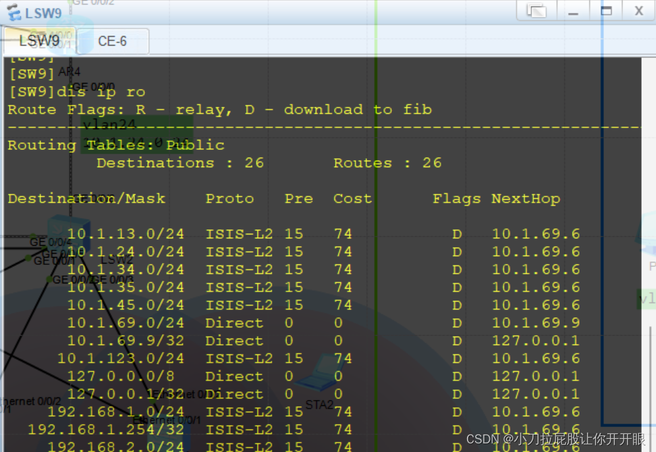Switch to the LSW9 tab
Viewport: 656px width, 452px height.
click(x=40, y=41)
